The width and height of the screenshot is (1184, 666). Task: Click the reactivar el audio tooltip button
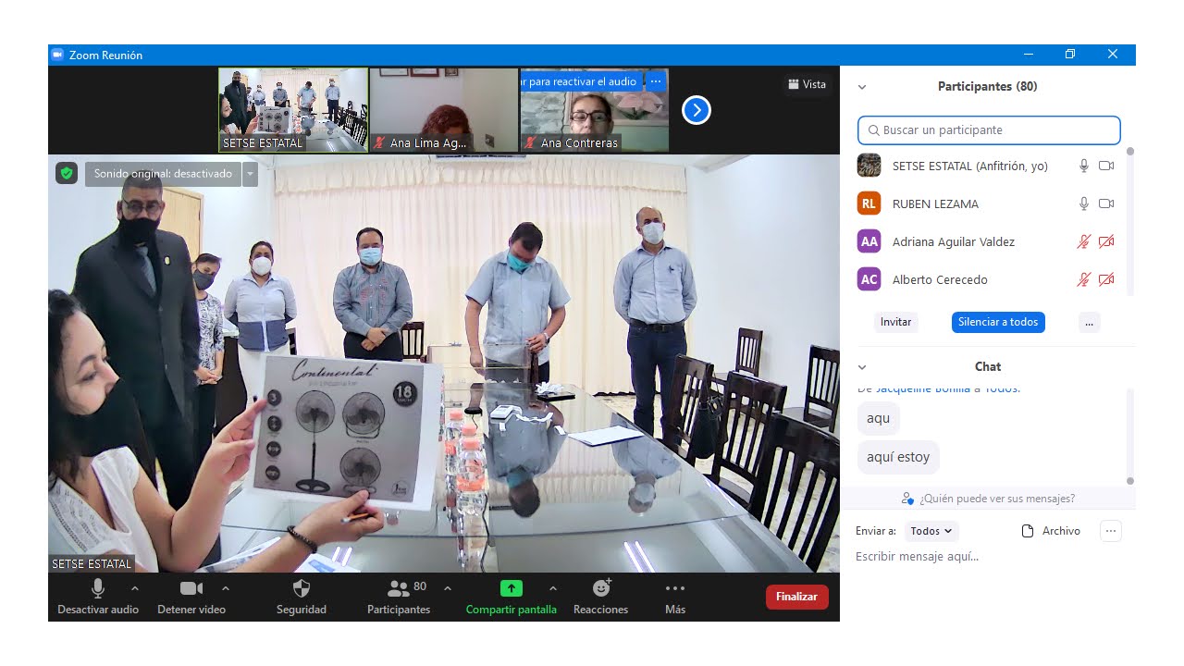click(581, 81)
